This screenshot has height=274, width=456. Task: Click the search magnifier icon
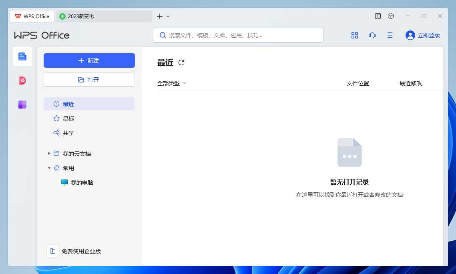163,35
